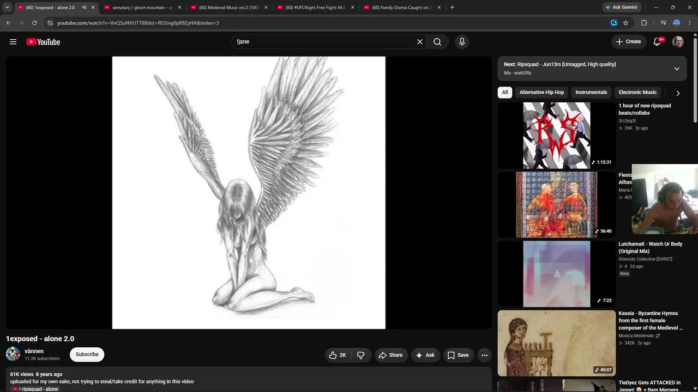698x392 pixels.
Task: Open the Chrome profile avatar
Action: [677, 23]
